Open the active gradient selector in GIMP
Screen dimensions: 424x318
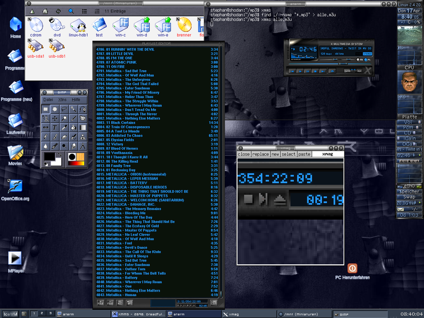click(x=76, y=163)
